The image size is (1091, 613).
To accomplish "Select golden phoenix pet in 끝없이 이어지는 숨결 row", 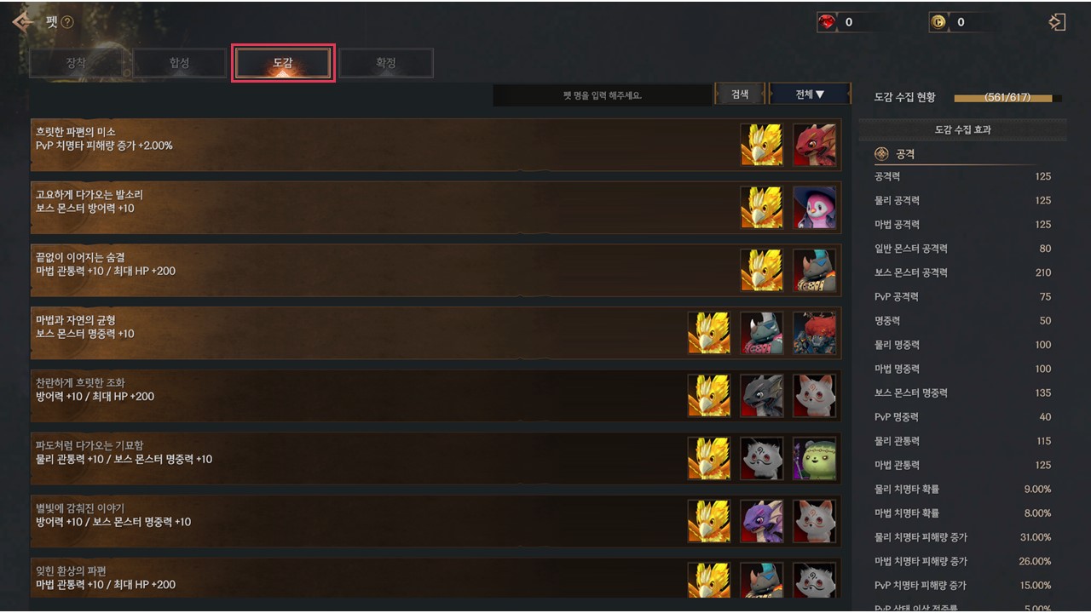I will [762, 270].
